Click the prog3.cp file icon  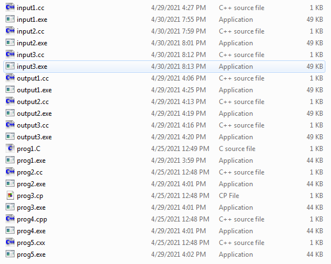point(10,195)
